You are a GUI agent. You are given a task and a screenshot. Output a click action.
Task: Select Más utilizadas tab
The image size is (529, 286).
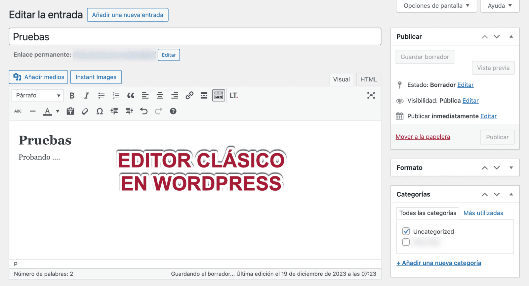tap(483, 213)
